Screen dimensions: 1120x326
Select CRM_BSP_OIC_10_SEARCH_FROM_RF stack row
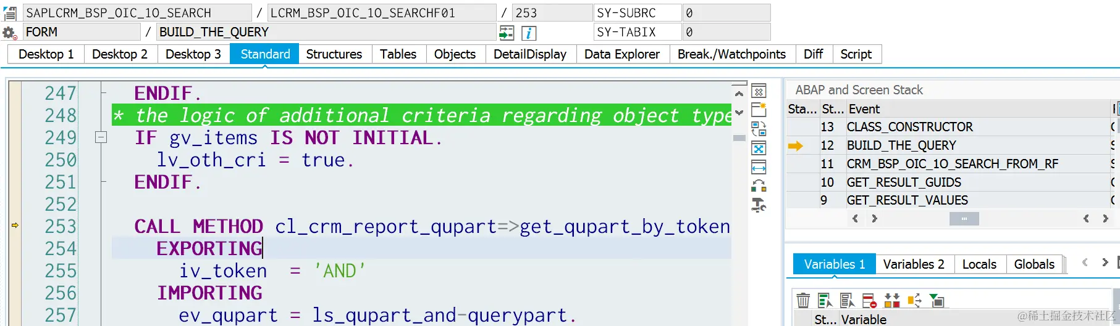tap(951, 164)
